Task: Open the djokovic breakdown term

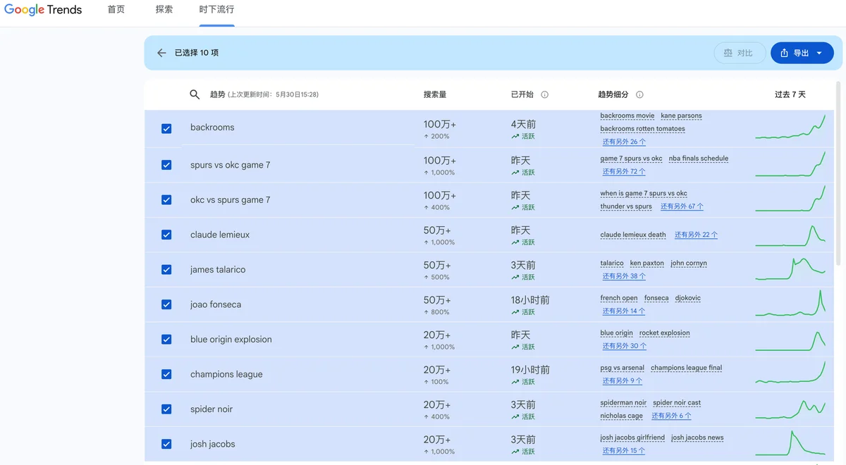Action: coord(688,298)
